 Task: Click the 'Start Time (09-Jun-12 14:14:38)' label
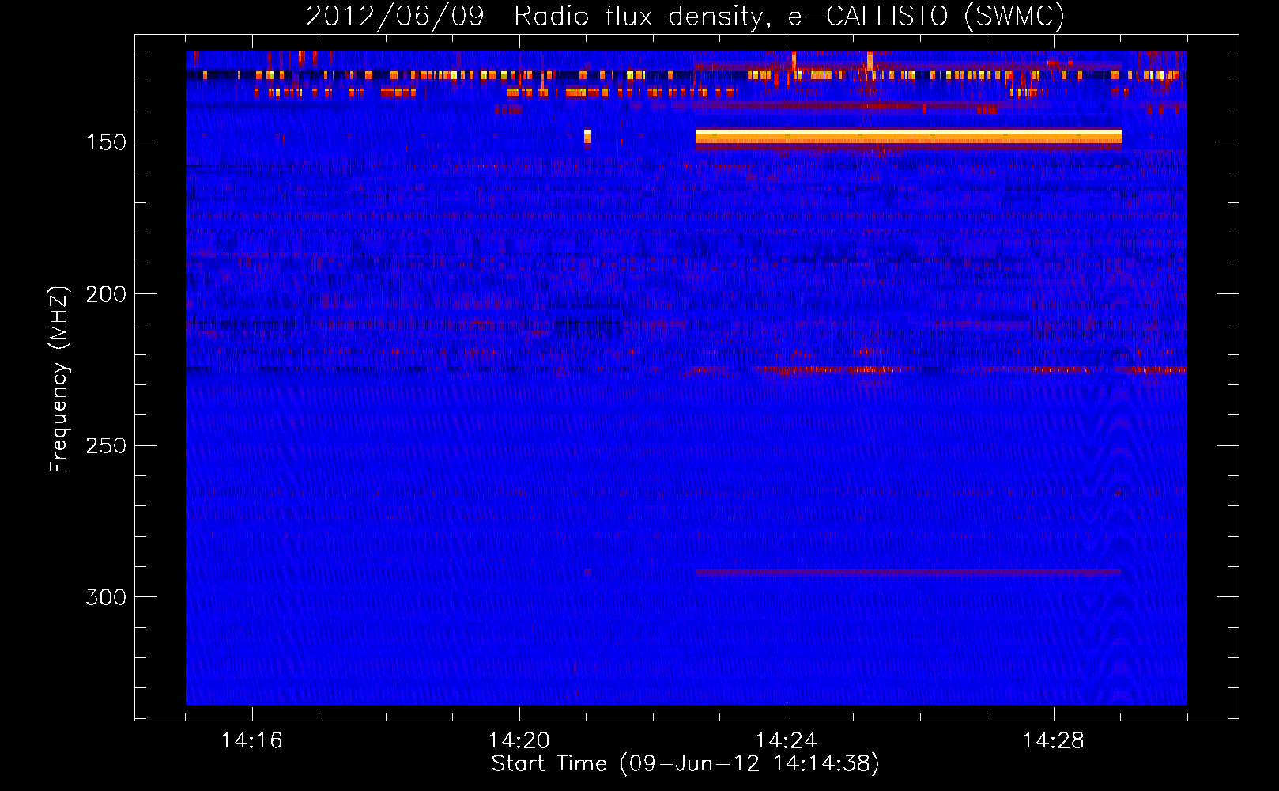click(685, 764)
